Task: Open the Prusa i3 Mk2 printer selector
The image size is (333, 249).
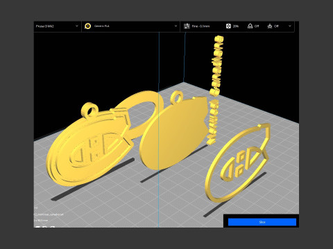Action: [x=57, y=26]
